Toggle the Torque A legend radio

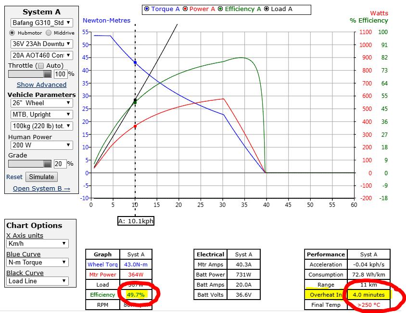point(147,9)
